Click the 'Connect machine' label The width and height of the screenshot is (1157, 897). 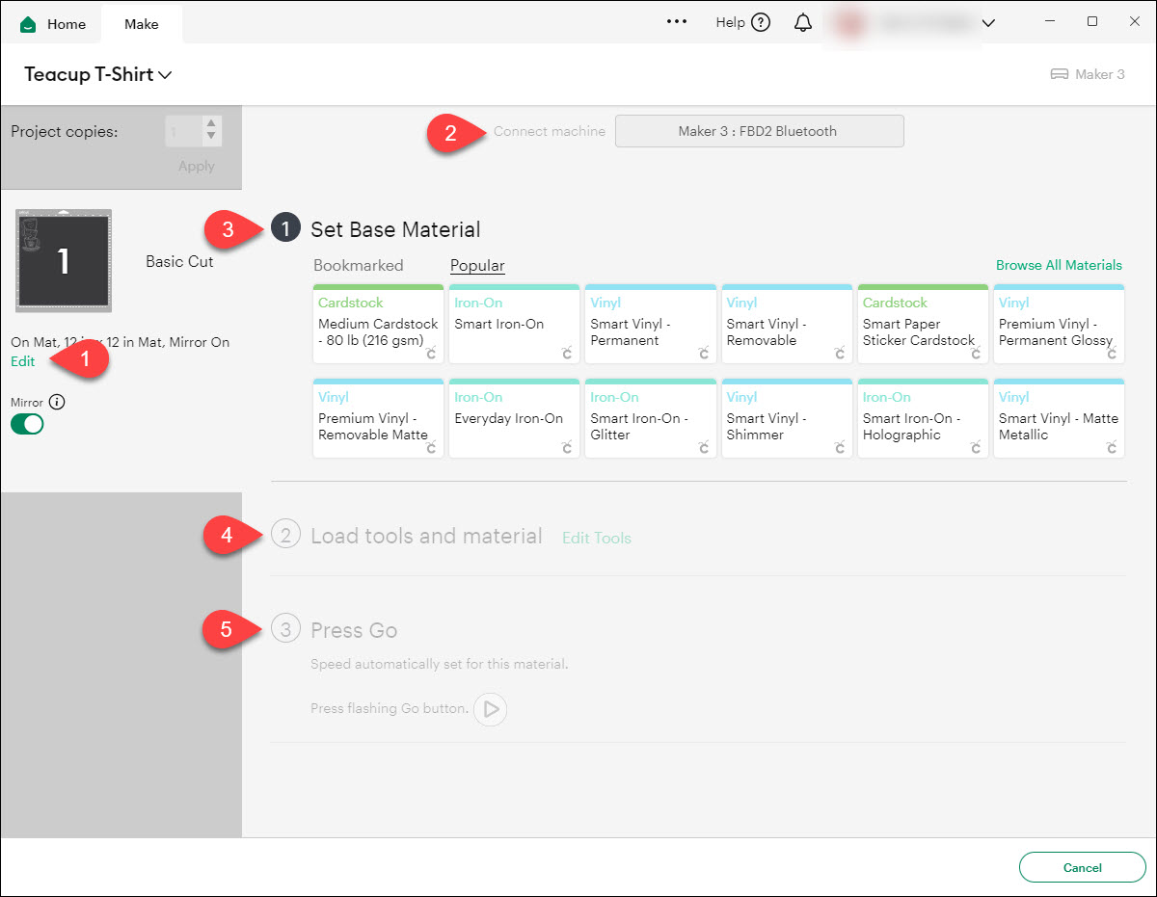point(550,131)
